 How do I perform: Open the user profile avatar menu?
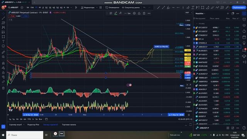pyautogui.click(x=3, y=7)
